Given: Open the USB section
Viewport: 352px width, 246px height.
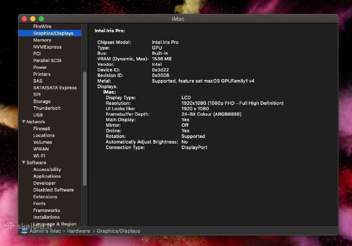Looking at the screenshot, I should 38,115.
